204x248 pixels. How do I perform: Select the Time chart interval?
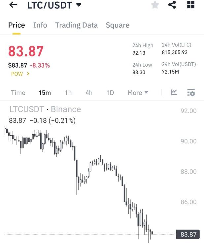18,93
